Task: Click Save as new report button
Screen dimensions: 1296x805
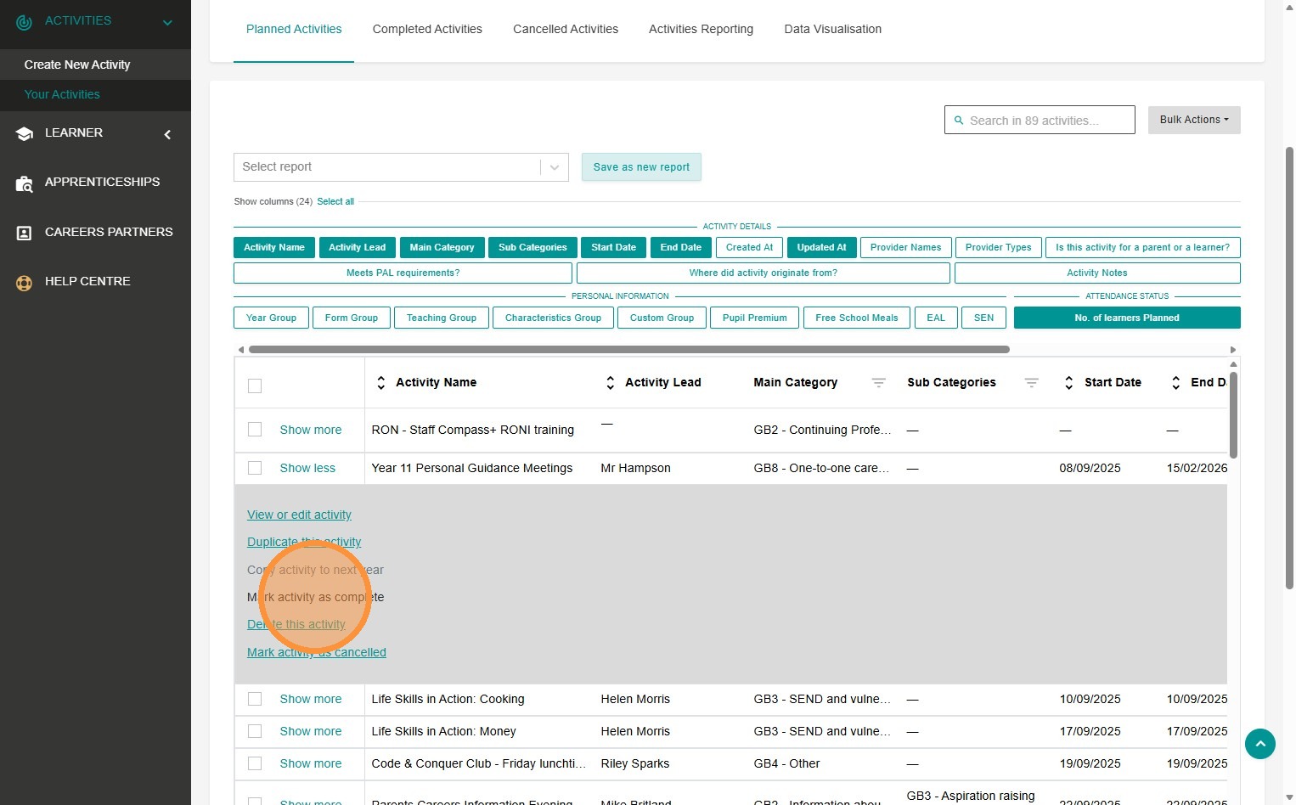Action: tap(641, 167)
